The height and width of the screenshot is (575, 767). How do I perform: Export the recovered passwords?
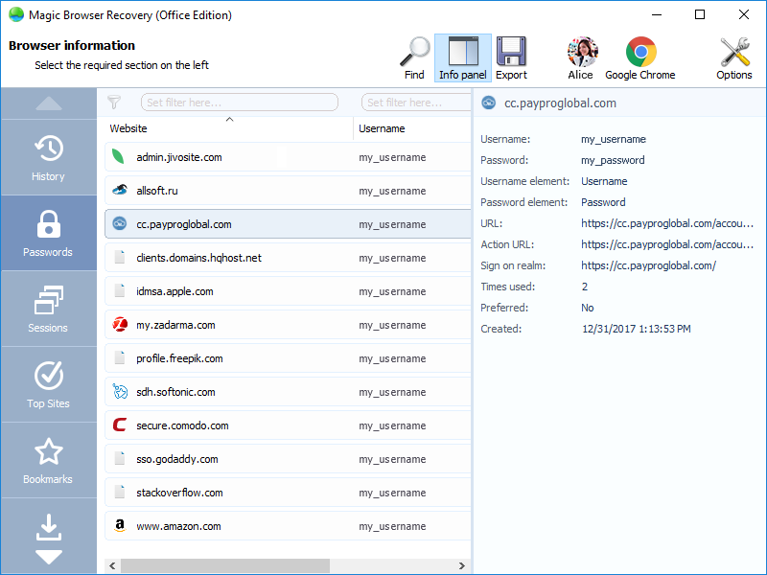click(512, 55)
